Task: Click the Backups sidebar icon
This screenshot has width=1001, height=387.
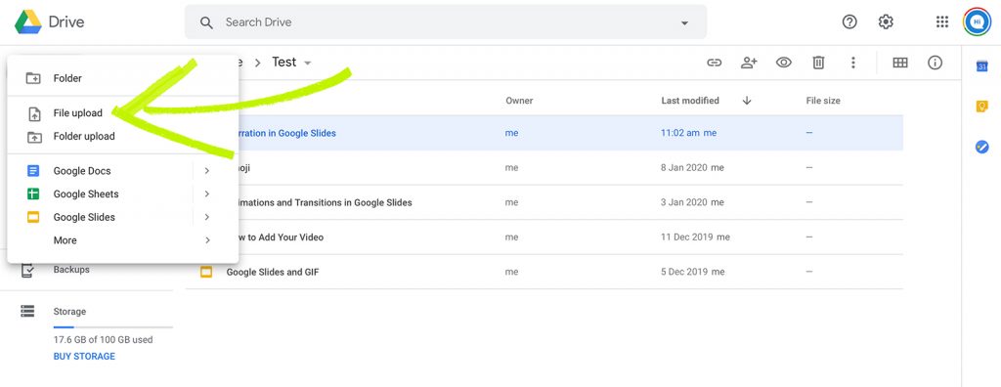Action: 27,270
